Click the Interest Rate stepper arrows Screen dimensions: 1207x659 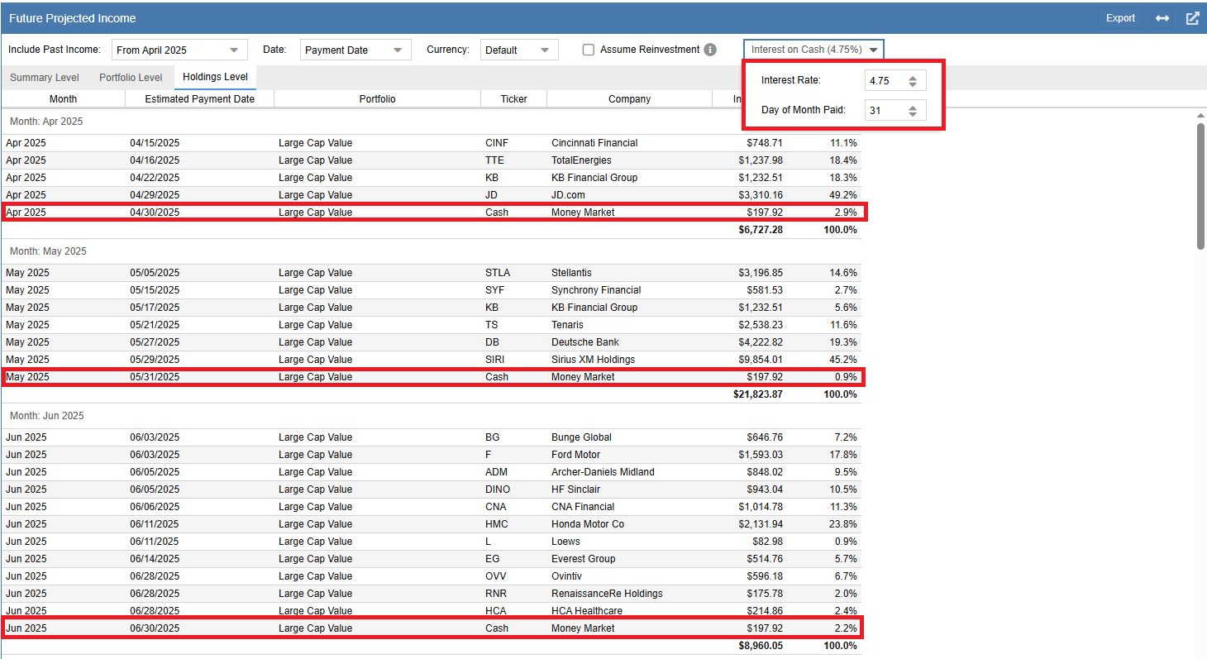(913, 81)
